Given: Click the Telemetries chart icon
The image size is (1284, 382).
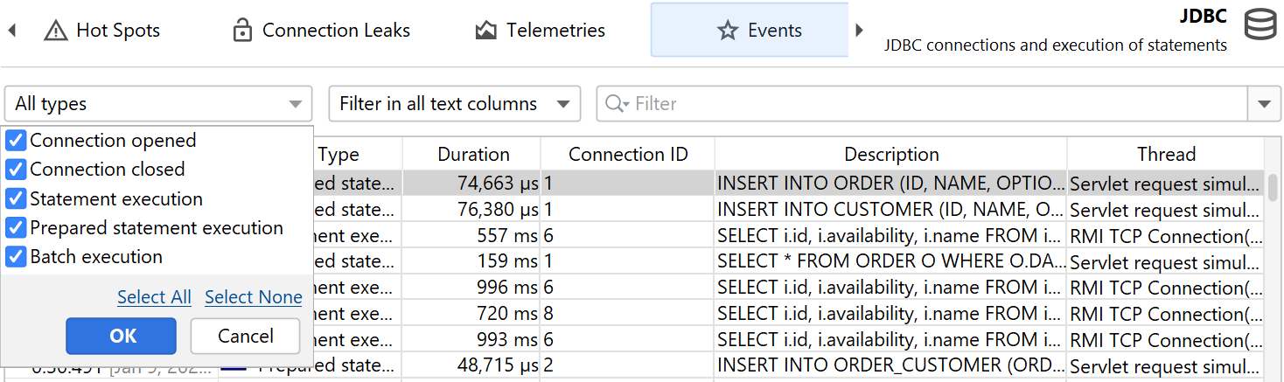Looking at the screenshot, I should [x=486, y=31].
